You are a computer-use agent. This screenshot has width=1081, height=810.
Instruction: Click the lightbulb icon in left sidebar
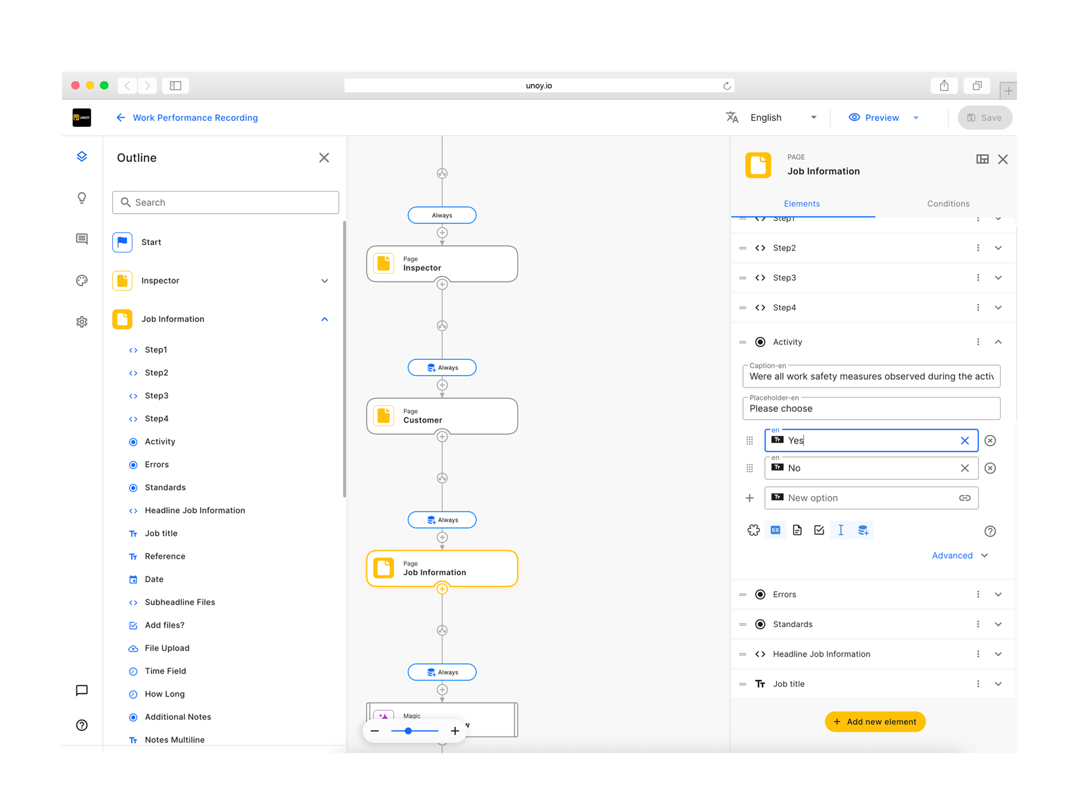click(82, 198)
